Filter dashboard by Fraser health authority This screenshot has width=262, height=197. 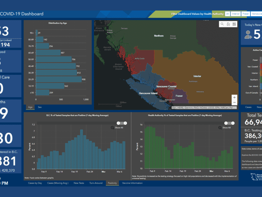[x=245, y=14]
